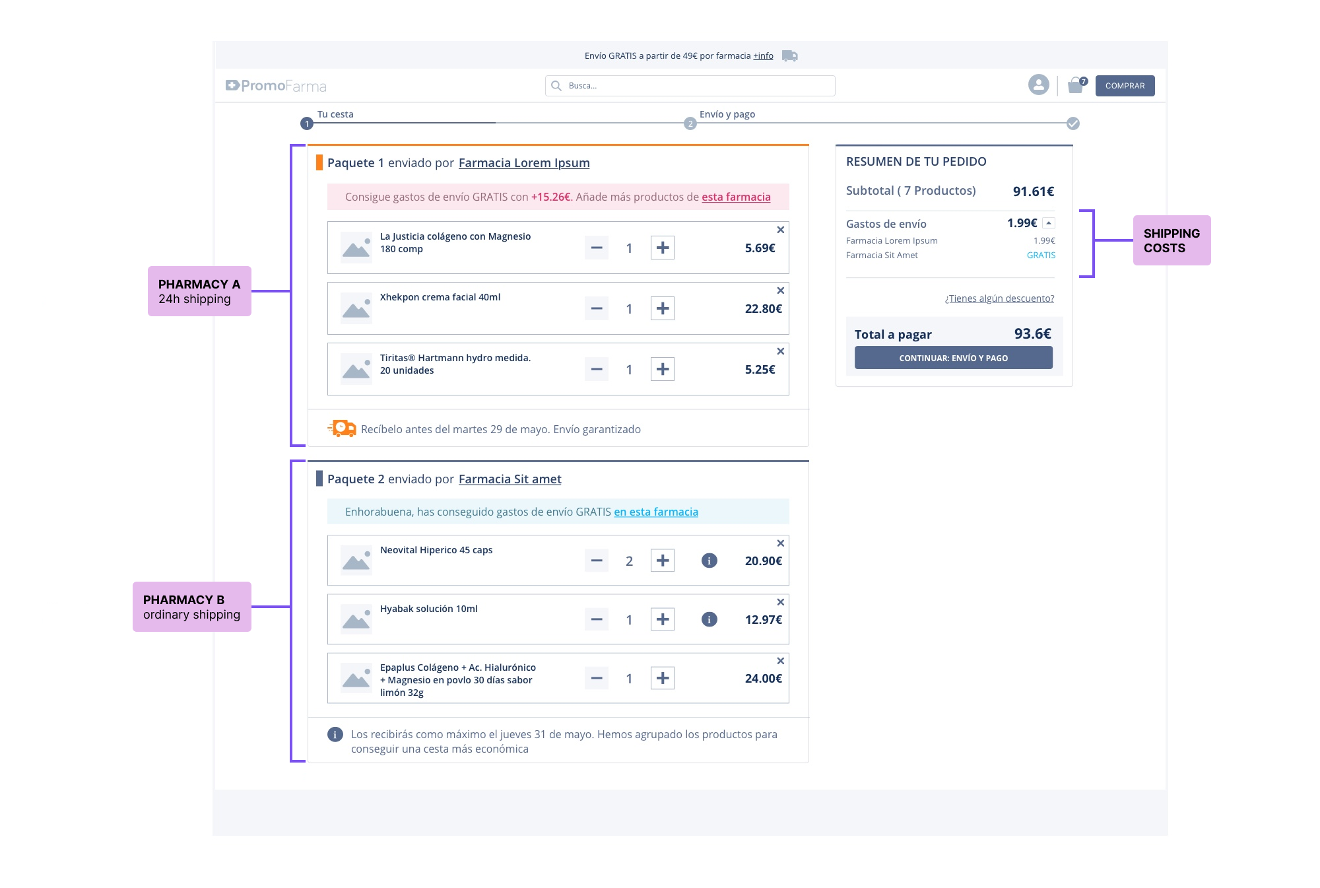
Task: Click the 91.61€ subtotal amount
Action: [x=1034, y=191]
